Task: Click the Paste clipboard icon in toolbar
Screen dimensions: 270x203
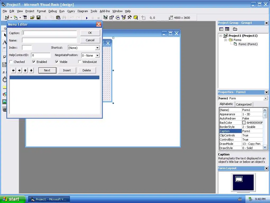Action: tap(58, 18)
